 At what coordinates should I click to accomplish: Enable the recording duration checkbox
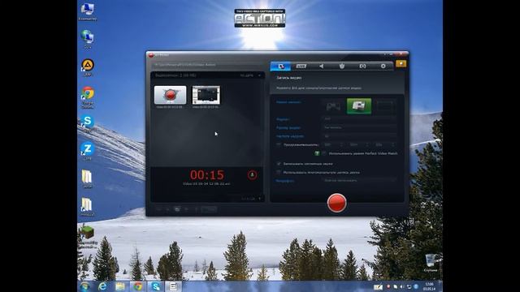(x=279, y=144)
